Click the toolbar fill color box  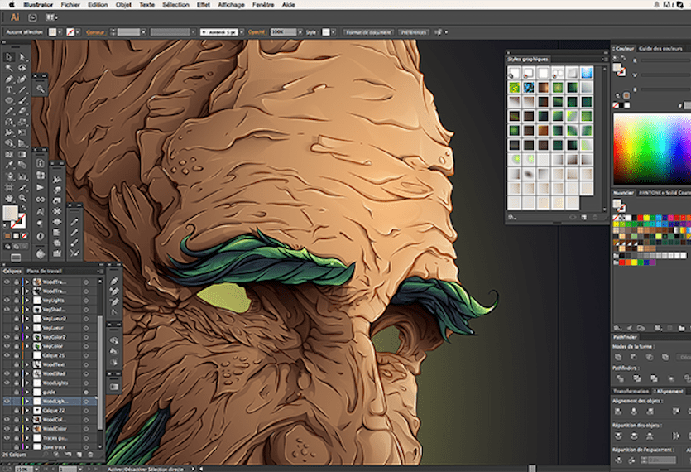(10, 213)
